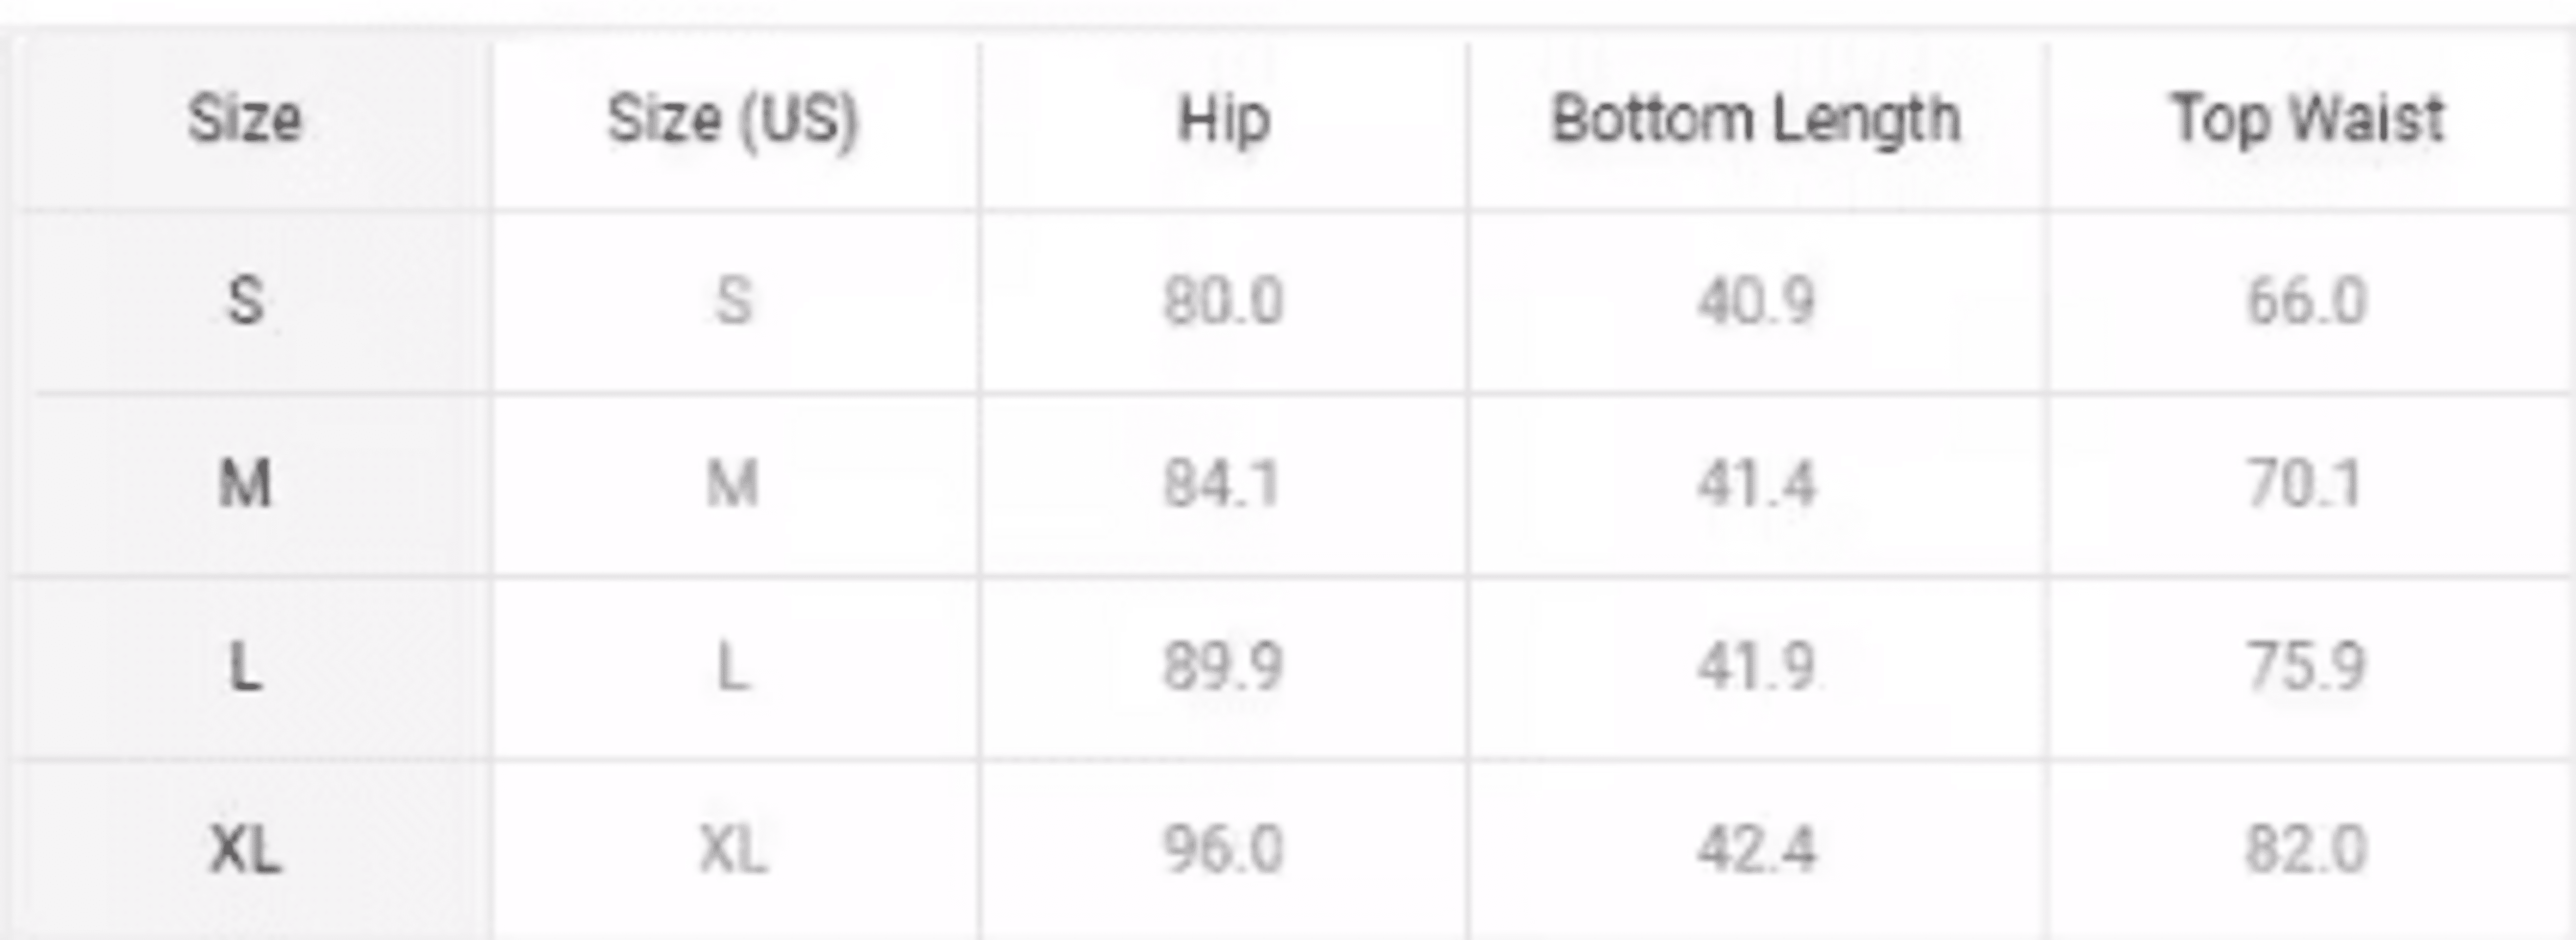Select the S row in Size column

246,301
